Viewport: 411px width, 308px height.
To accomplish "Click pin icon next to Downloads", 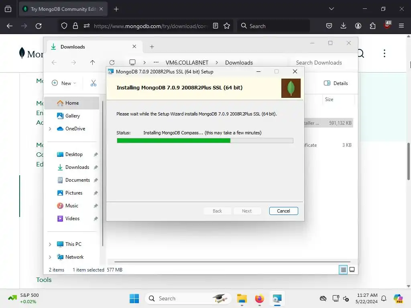I will [x=96, y=167].
